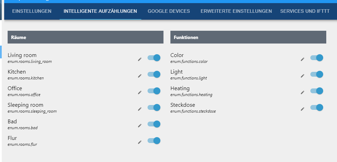
Task: Open the Google Devices tab
Action: pyautogui.click(x=169, y=11)
